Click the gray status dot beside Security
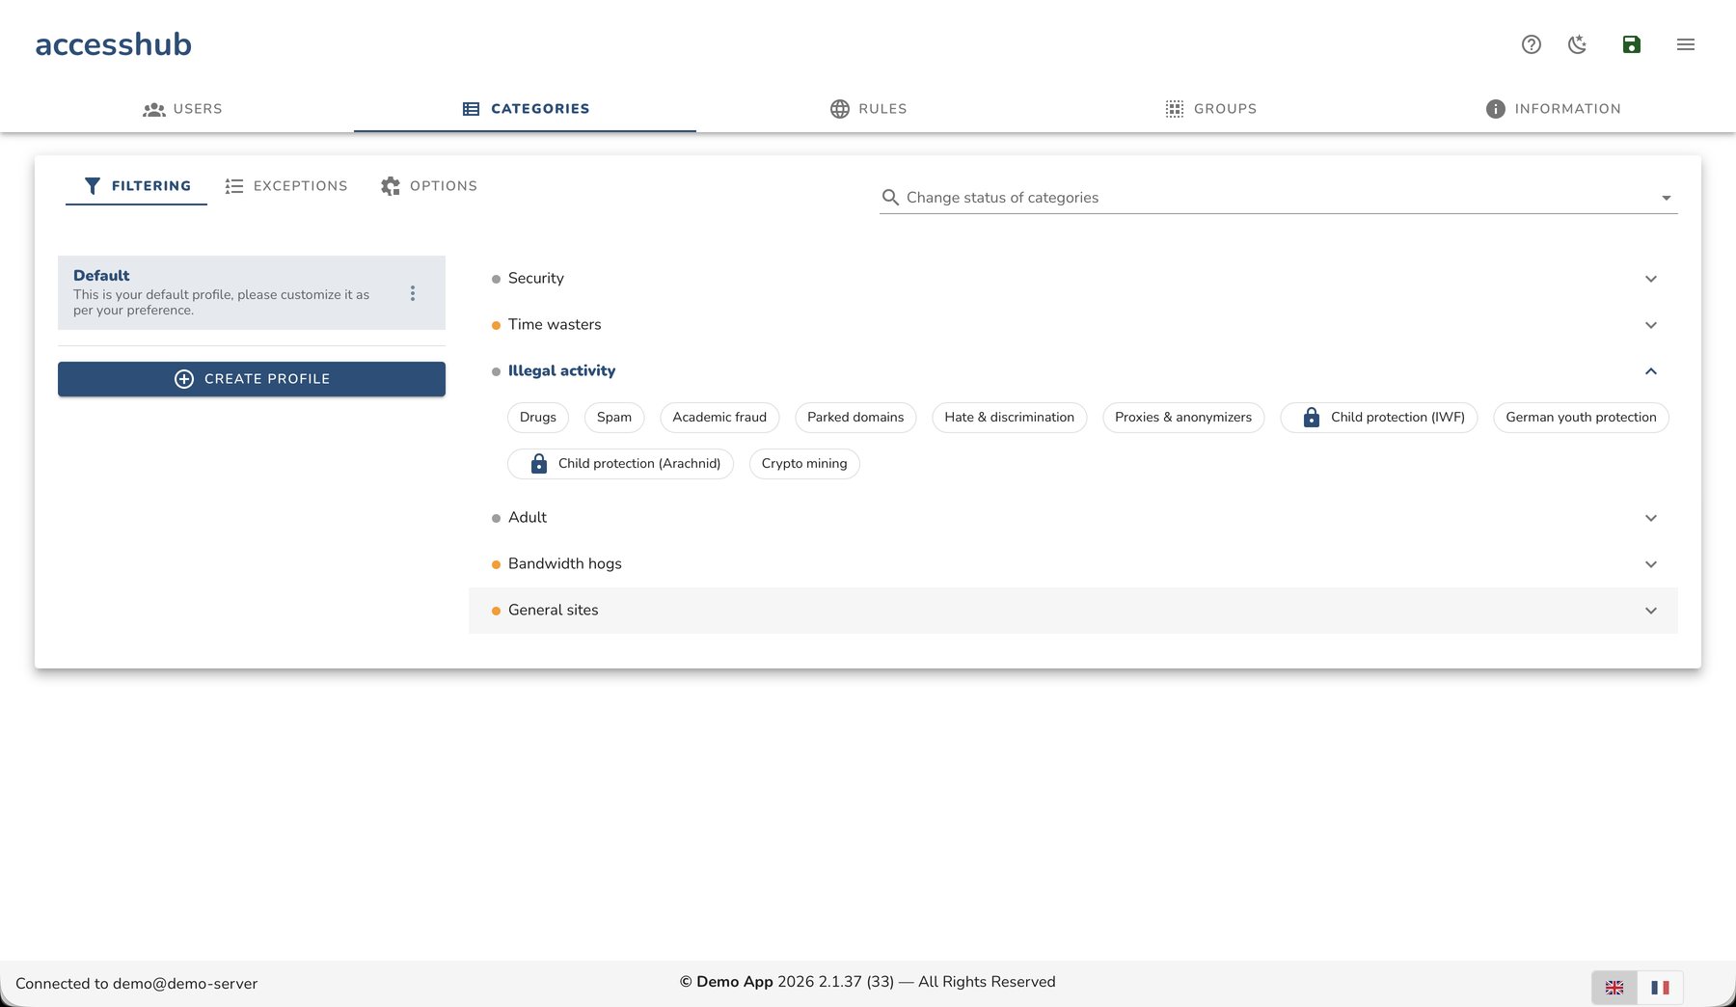 click(x=496, y=279)
